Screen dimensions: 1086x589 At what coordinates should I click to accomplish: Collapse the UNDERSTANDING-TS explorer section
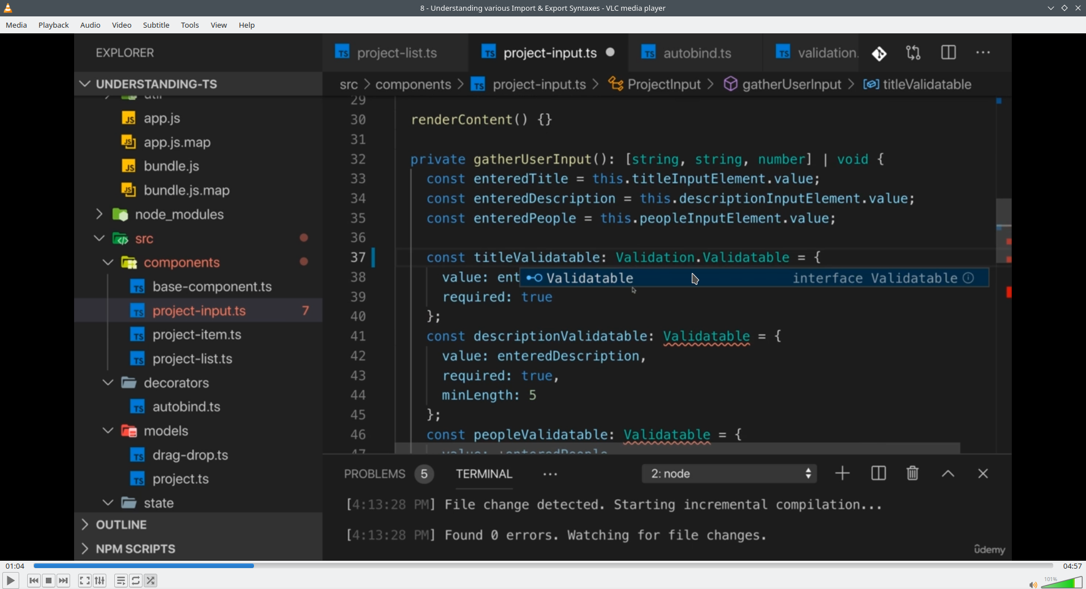coord(198,84)
